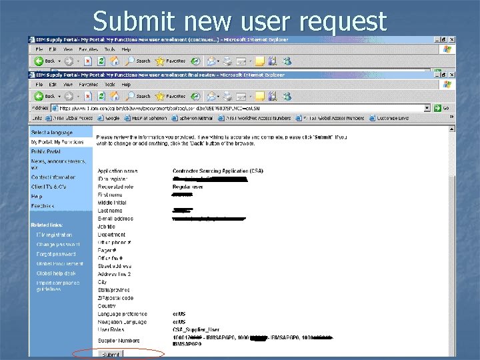This screenshot has height=360, width=480.
Task: Open Search pane in front window
Action: point(138,97)
